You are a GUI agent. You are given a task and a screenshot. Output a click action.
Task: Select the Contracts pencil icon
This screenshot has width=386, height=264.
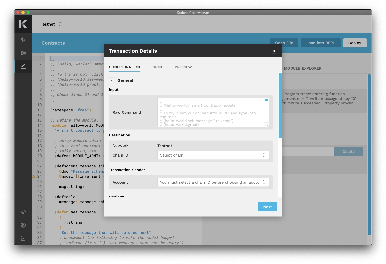point(23,66)
